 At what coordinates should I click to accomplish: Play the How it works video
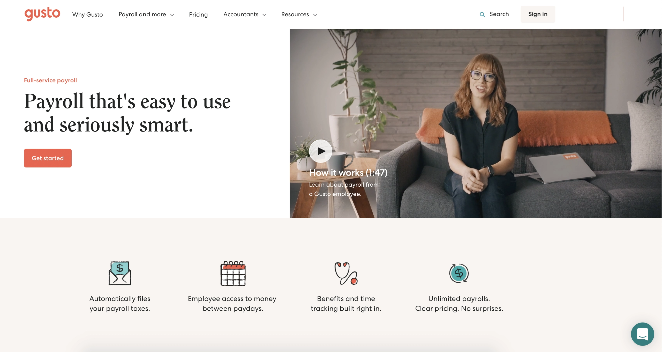[x=321, y=151]
